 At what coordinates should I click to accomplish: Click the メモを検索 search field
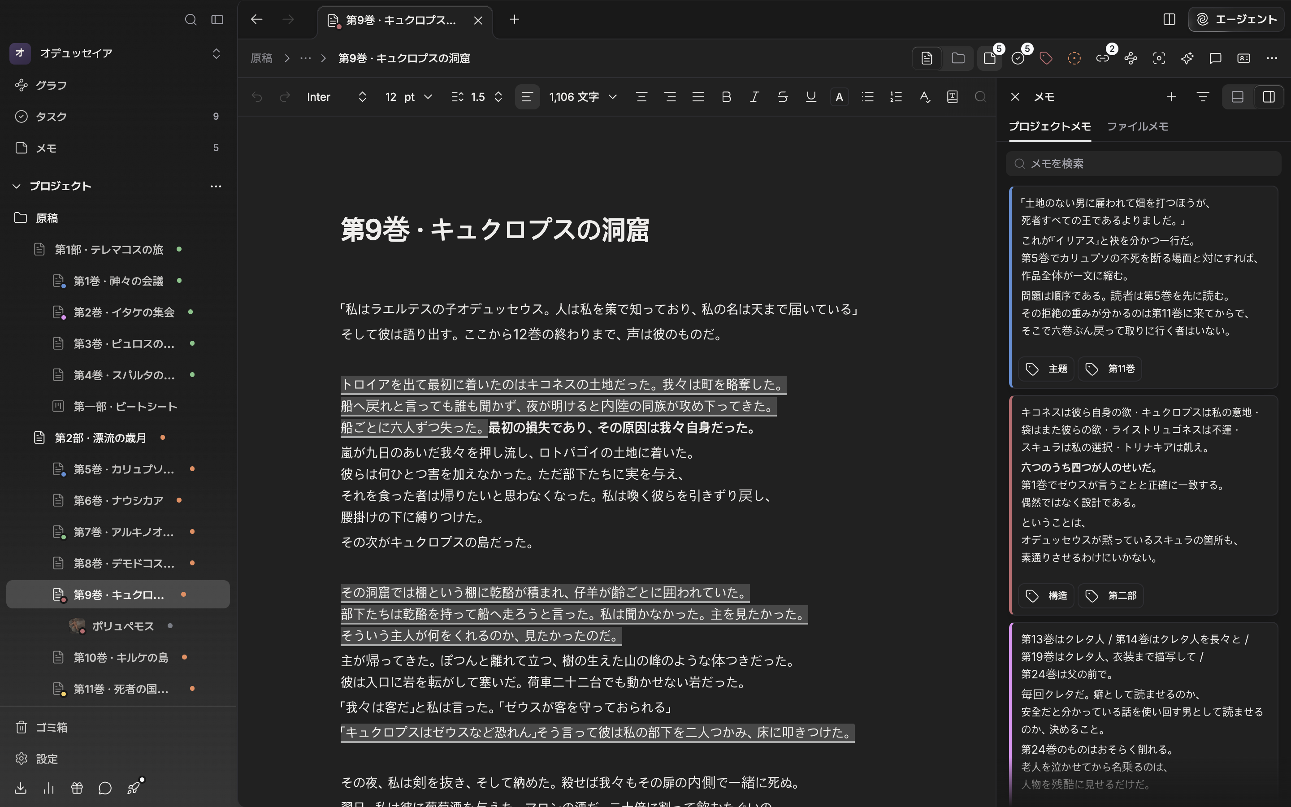coord(1143,163)
